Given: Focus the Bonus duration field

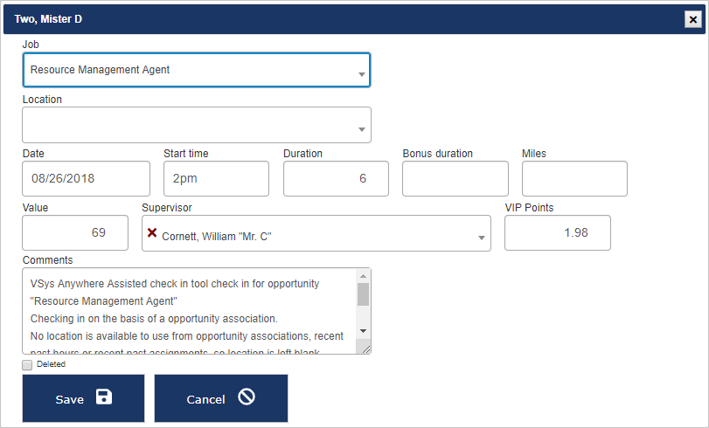Looking at the screenshot, I should coord(455,179).
